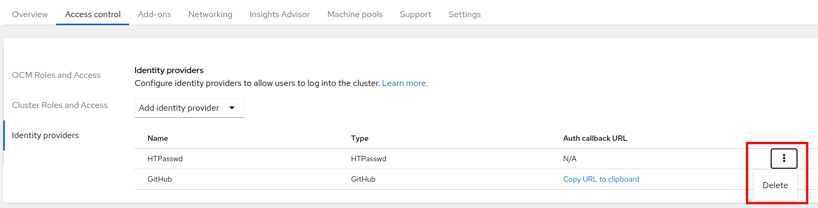Switch to the Machine pools tab
Screen dimensions: 818x208
point(355,15)
